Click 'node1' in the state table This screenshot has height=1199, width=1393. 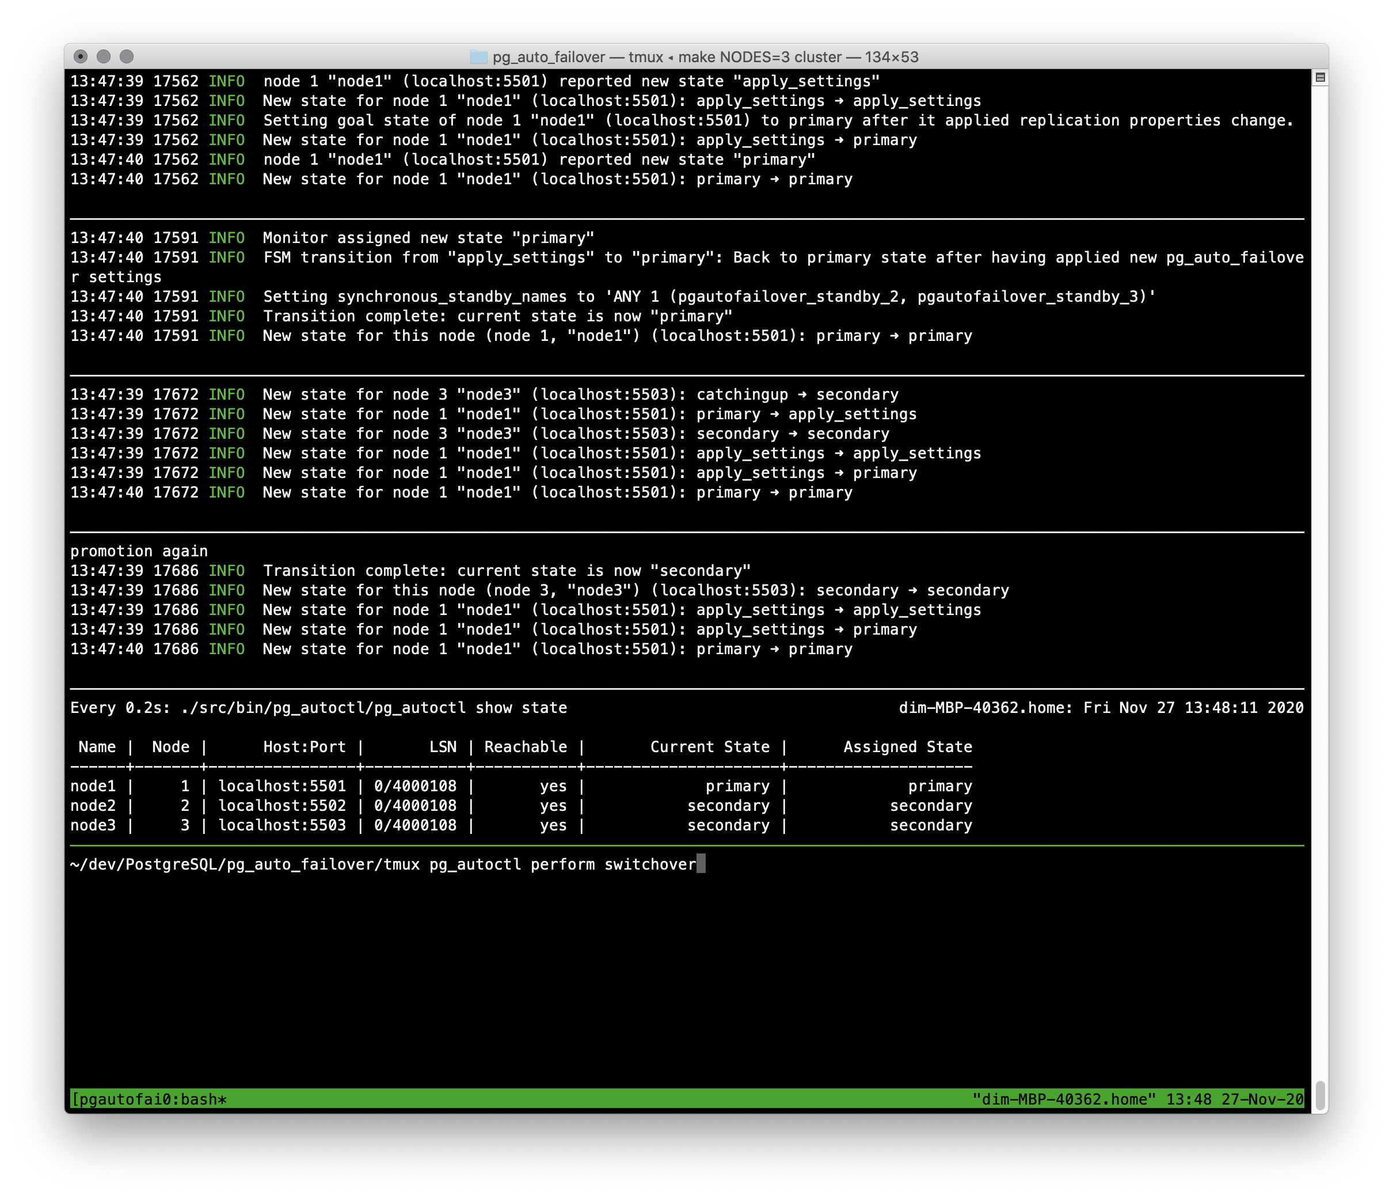93,786
